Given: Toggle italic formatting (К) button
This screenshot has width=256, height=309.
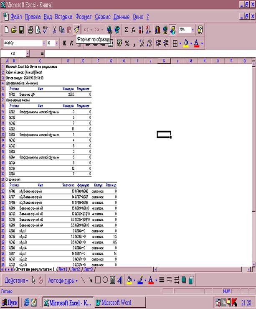Looking at the screenshot, I should pos(71,43).
